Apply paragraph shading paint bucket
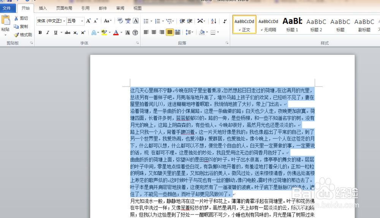The image size is (380, 218). click(x=202, y=32)
